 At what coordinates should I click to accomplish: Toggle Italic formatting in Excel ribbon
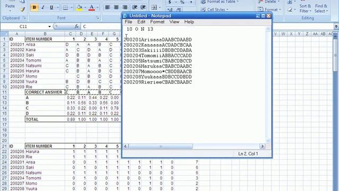click(x=43, y=7)
